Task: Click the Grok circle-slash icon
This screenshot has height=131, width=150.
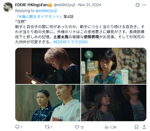Action: [x=138, y=5]
